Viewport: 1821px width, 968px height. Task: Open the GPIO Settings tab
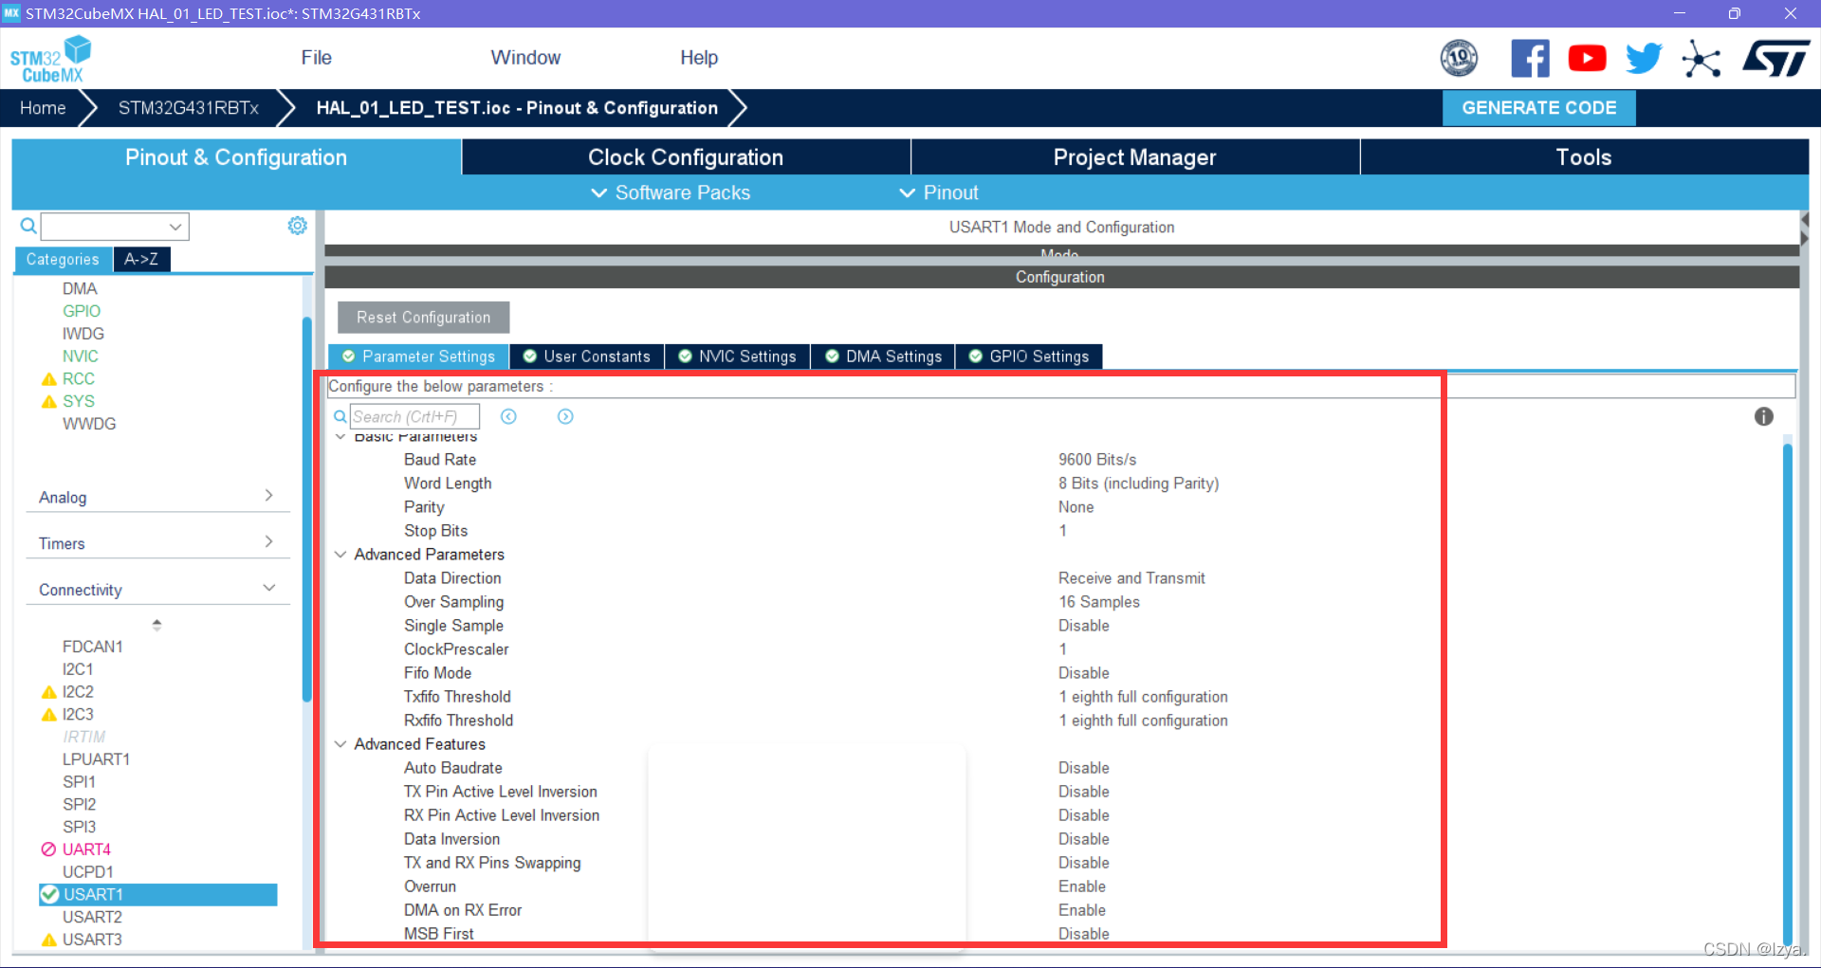(1029, 356)
